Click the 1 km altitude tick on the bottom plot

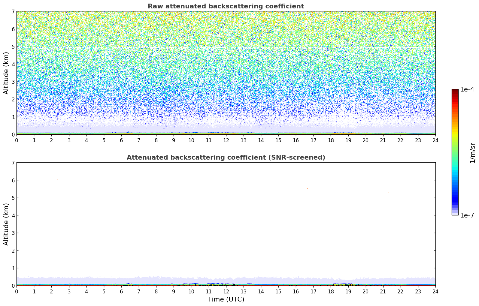pos(13,268)
